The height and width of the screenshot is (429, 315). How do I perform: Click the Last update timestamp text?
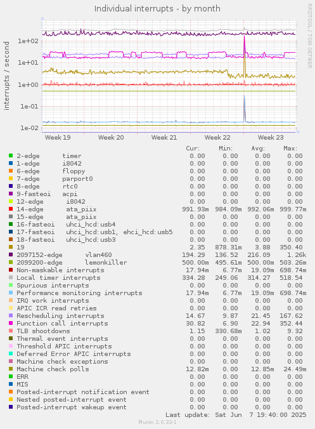pos(236,415)
